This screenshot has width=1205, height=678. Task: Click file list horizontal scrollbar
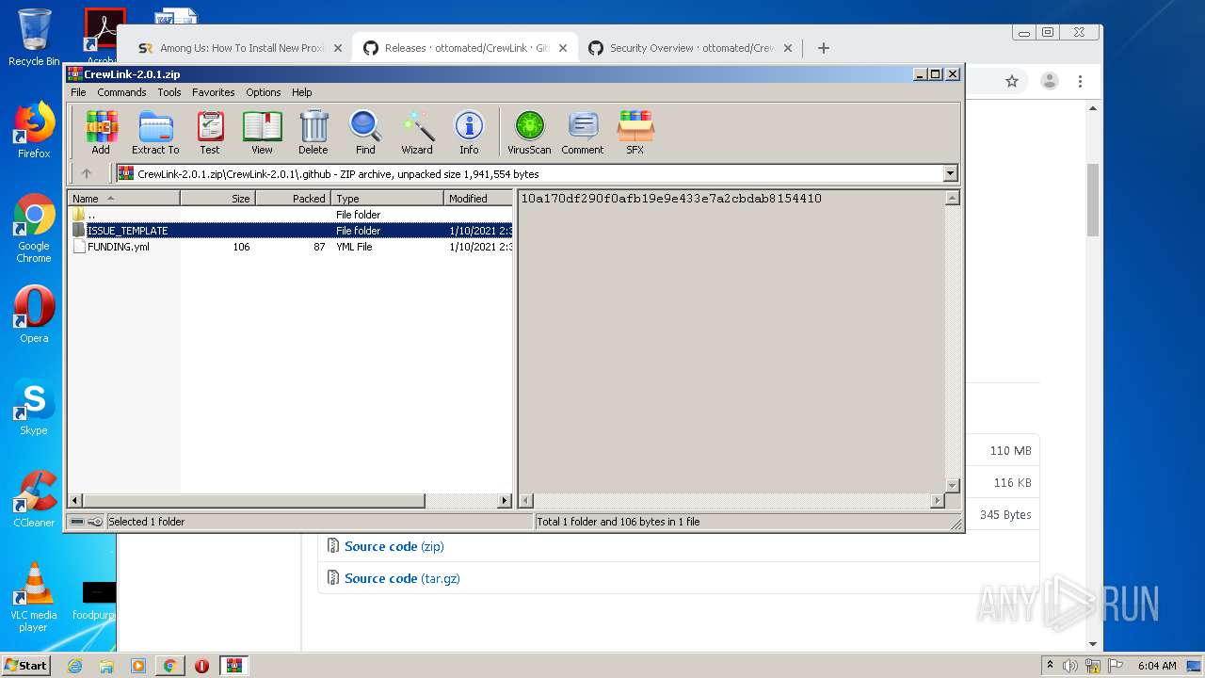[x=254, y=501]
